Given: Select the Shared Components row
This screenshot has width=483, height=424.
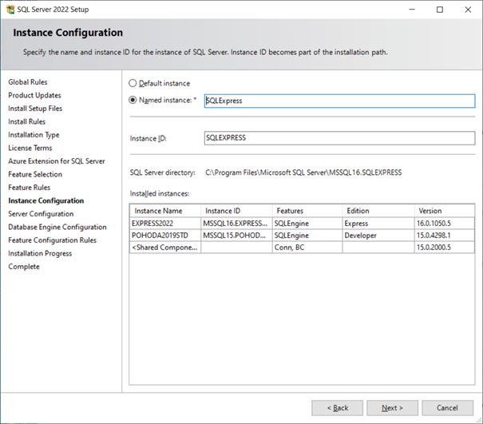Looking at the screenshot, I should click(x=302, y=248).
